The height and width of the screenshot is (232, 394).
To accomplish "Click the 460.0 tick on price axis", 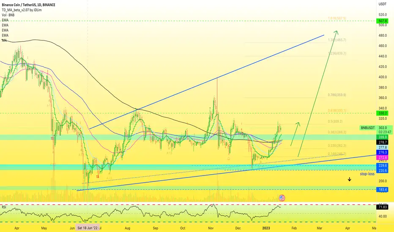I will pos(383,46).
